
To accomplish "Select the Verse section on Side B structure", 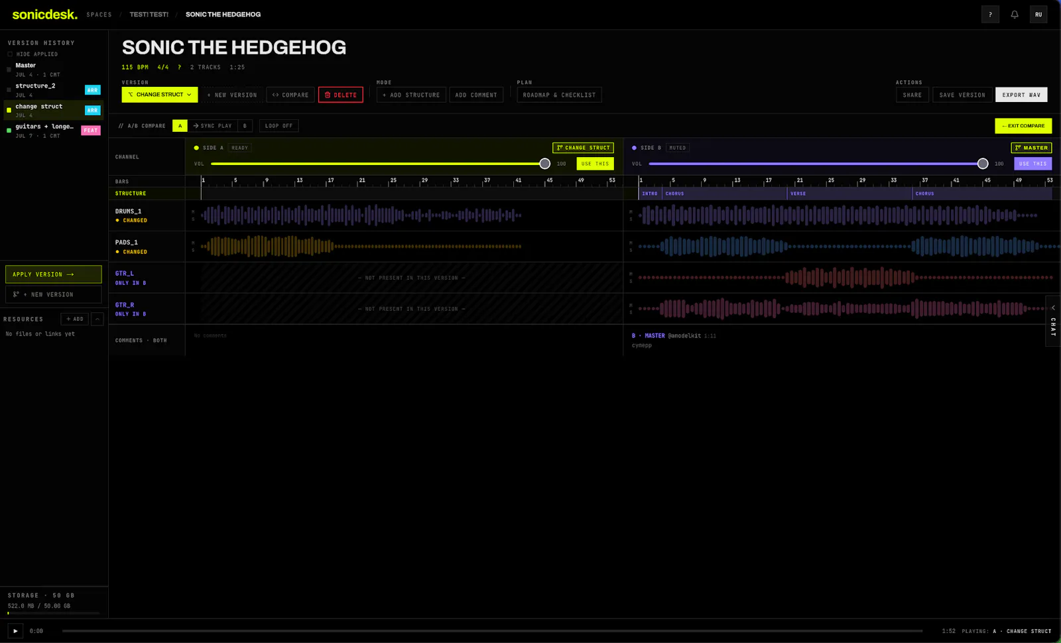I will pos(849,194).
